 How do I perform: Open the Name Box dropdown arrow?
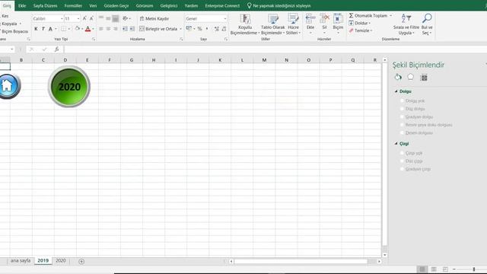pyautogui.click(x=12, y=49)
